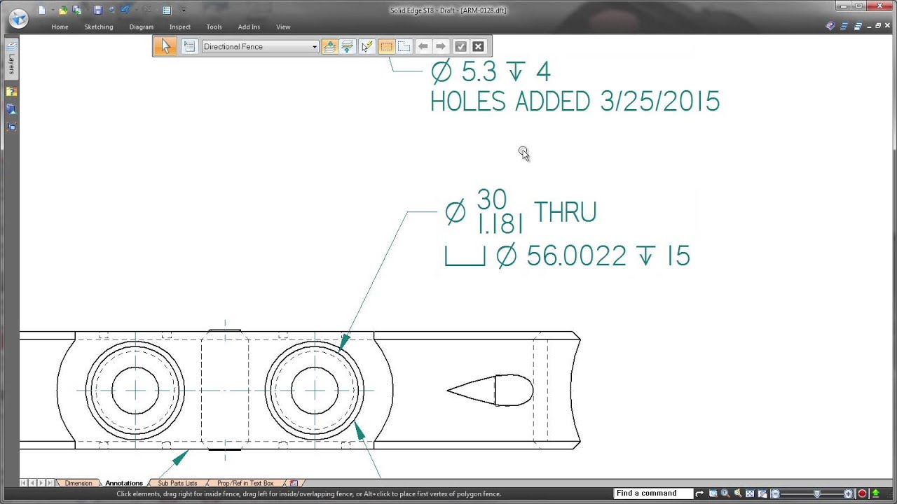Screen dimensions: 897x504
Task: Cancel selection with the X button
Action: 478,46
